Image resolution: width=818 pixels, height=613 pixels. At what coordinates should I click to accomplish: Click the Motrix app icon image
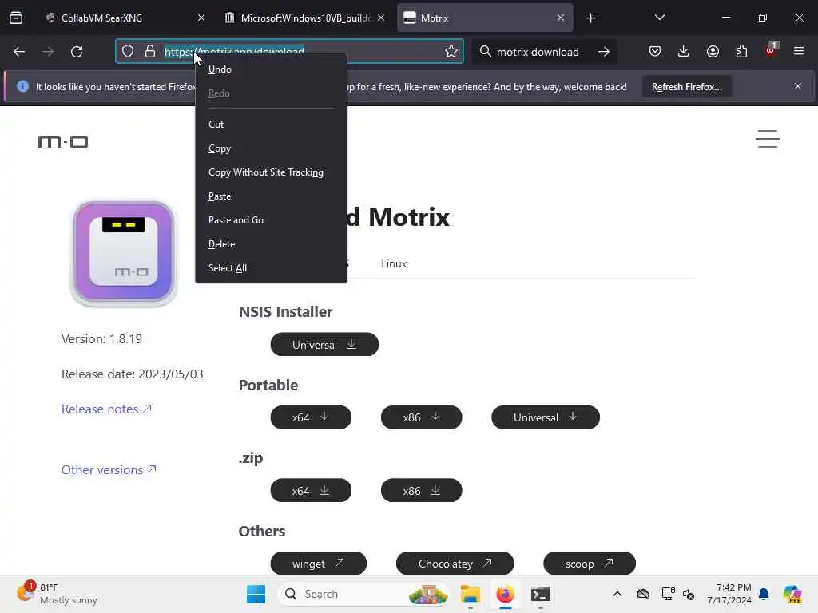(124, 253)
